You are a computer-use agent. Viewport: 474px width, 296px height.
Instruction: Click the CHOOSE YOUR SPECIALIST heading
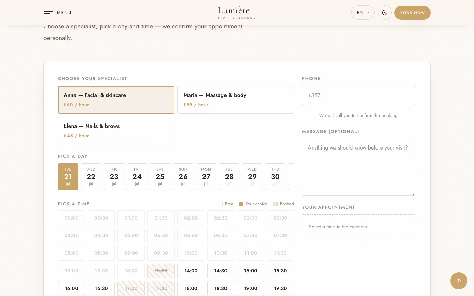(x=92, y=78)
